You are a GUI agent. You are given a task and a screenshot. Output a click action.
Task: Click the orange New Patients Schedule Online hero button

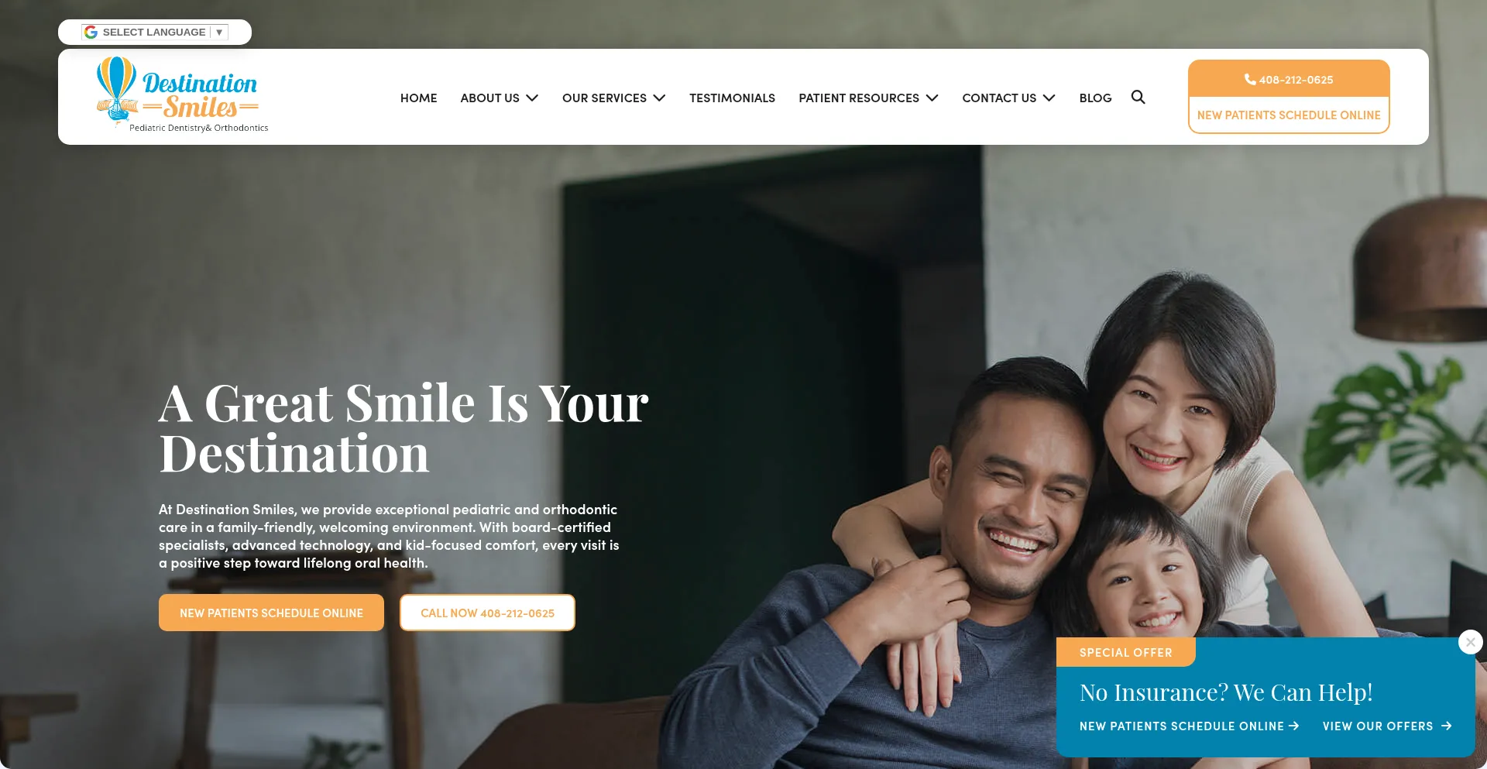(271, 613)
